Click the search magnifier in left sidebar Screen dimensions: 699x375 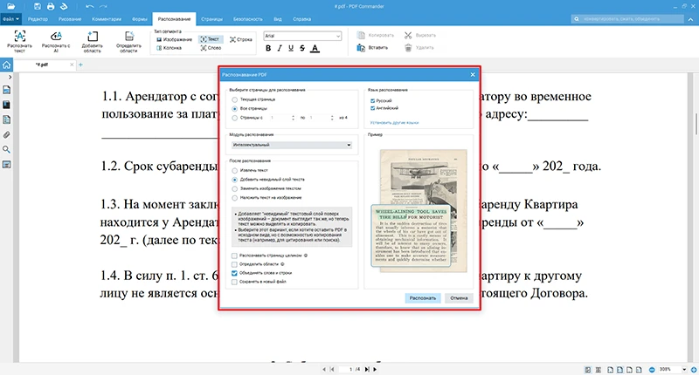6,149
